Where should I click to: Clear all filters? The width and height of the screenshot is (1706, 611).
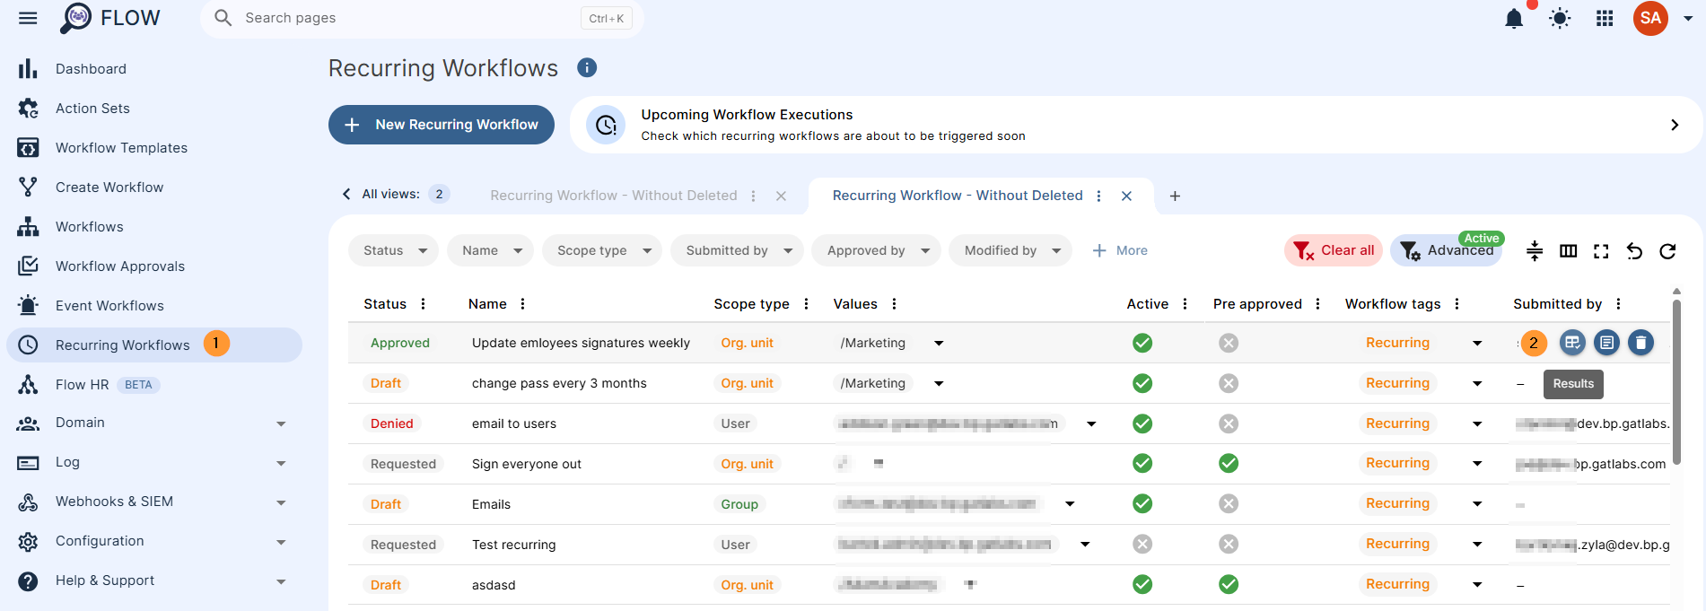click(1334, 250)
